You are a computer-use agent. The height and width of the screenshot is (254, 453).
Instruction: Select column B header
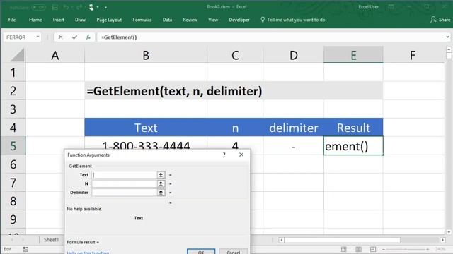[146, 55]
